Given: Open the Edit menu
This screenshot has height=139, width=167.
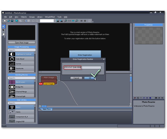Looking at the screenshot, I should point(11,17).
